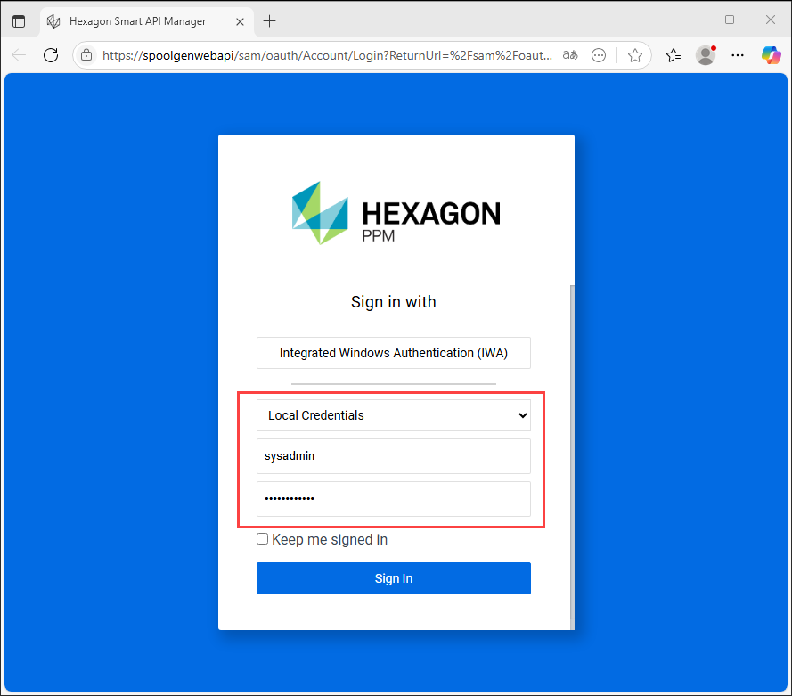Expand the Local Credentials dropdown

[393, 415]
